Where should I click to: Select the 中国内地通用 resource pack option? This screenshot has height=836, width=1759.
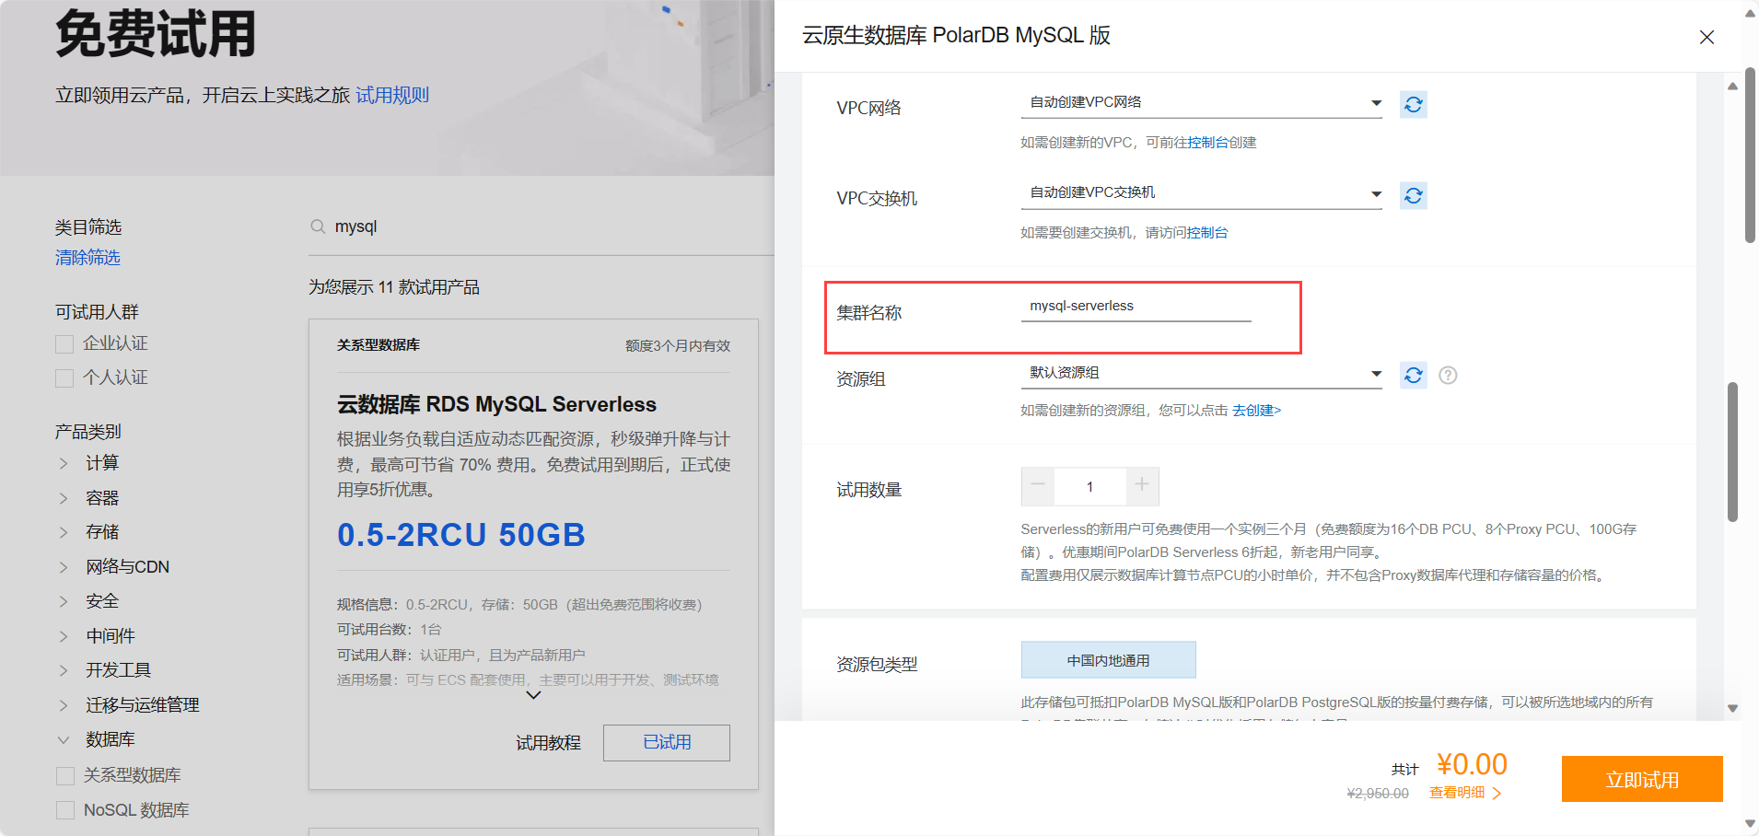point(1108,659)
